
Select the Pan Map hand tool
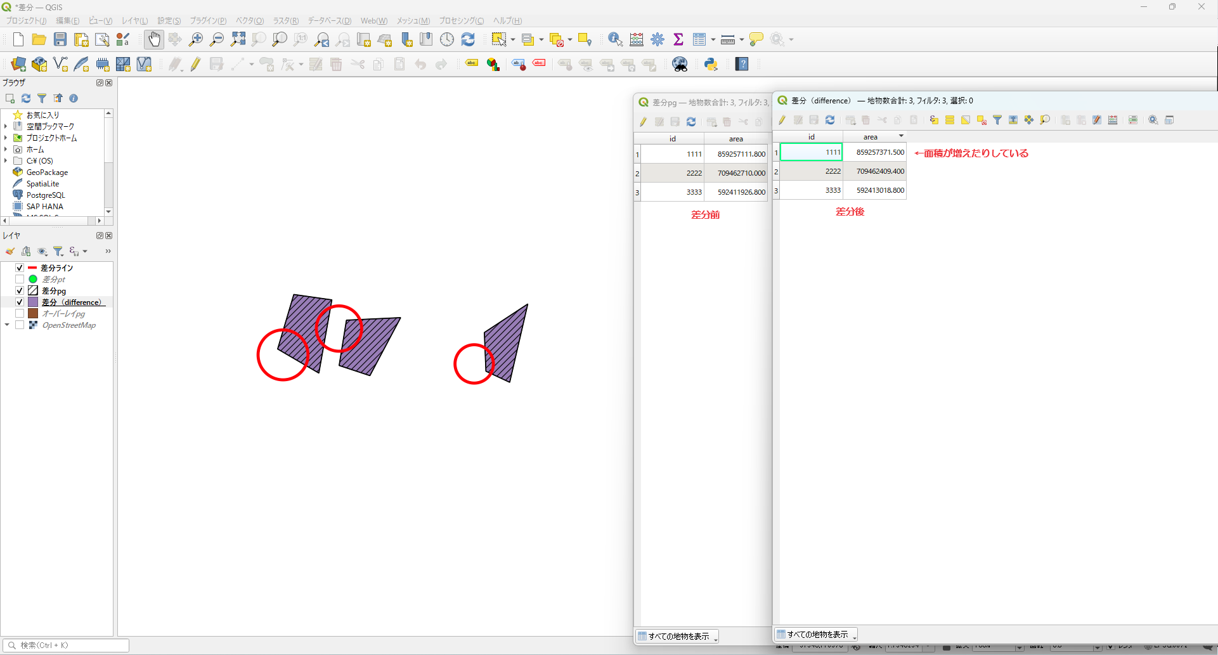(x=154, y=39)
